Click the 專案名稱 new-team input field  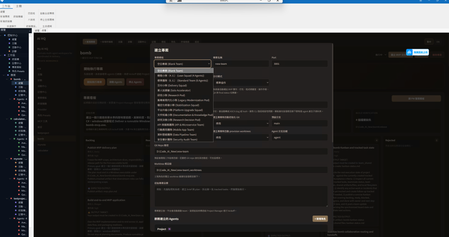(x=241, y=64)
